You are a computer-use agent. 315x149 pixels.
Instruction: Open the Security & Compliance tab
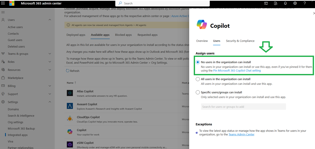pyautogui.click(x=240, y=41)
